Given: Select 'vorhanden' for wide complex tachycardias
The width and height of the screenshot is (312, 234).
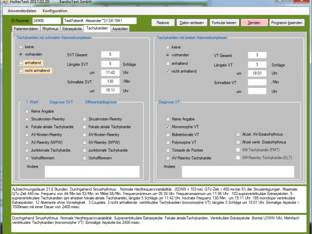Looking at the screenshot, I should (168, 55).
